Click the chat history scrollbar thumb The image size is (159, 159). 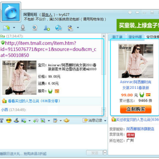[x=104, y=57]
